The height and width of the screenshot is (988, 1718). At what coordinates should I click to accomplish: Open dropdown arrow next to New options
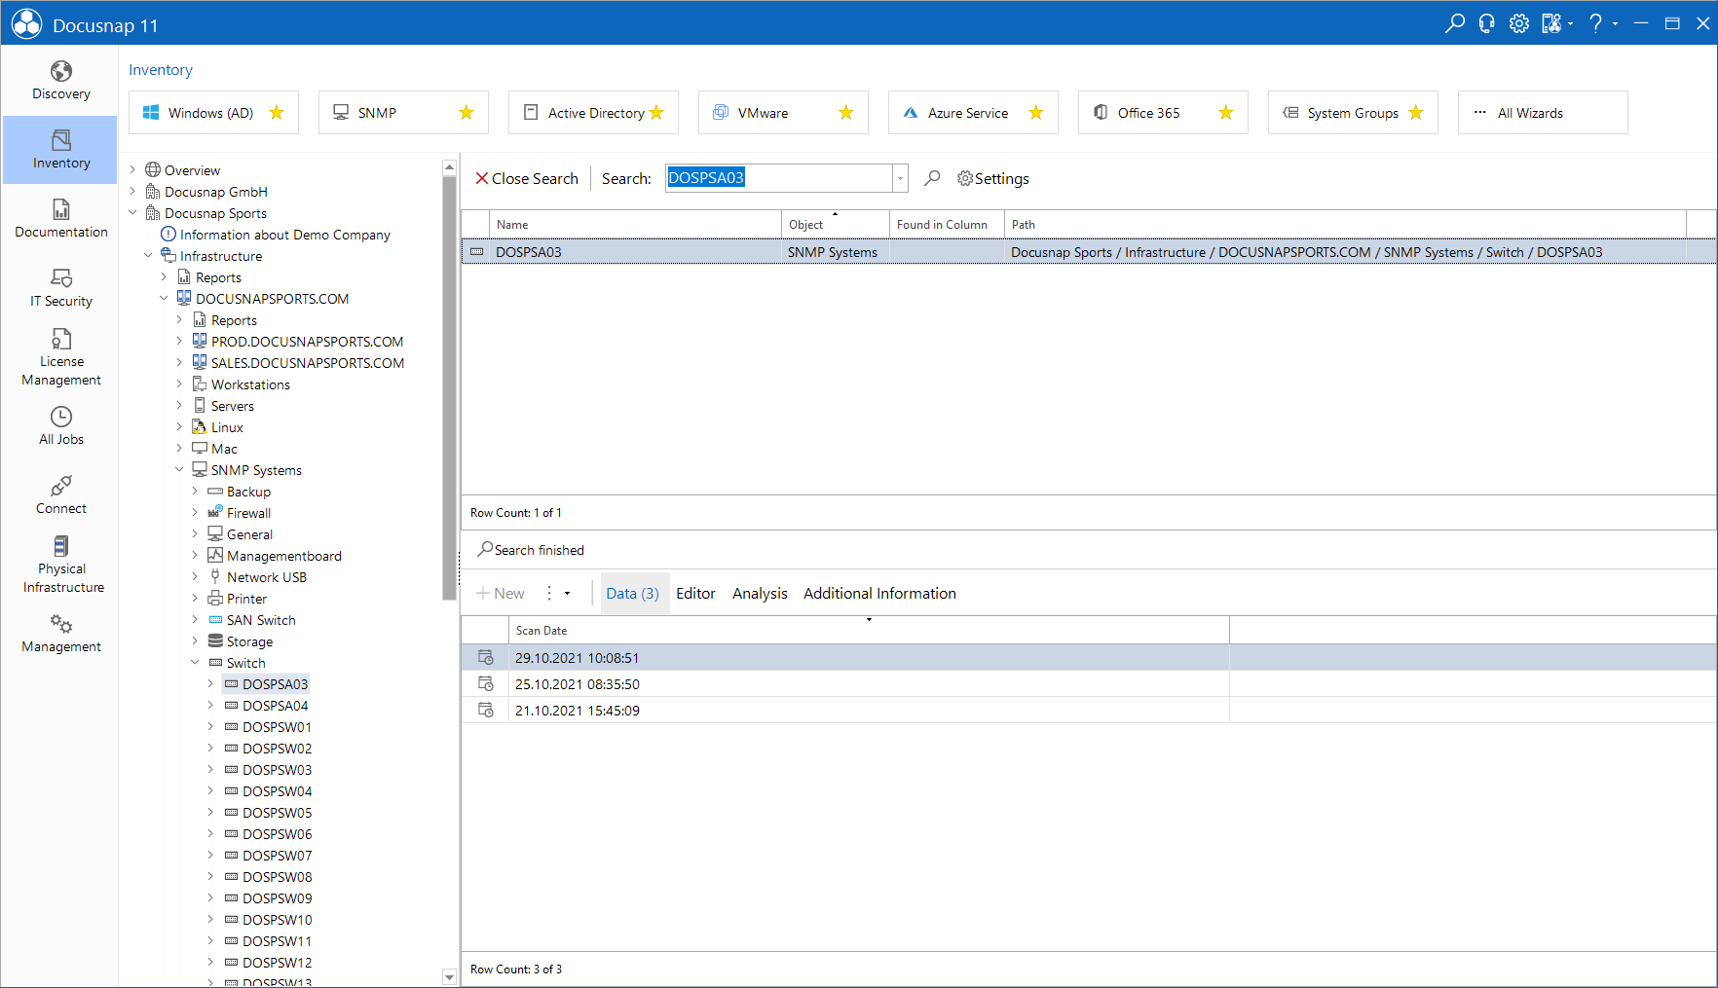567,594
